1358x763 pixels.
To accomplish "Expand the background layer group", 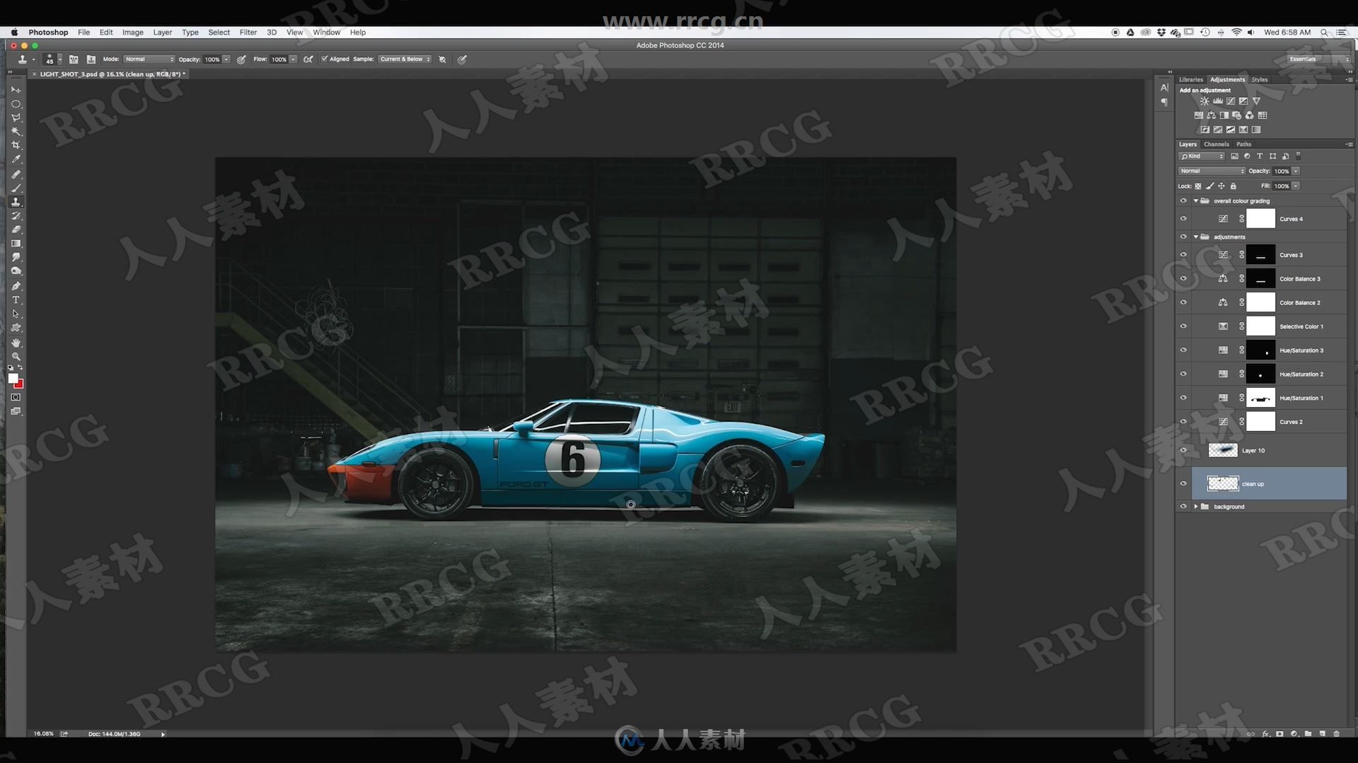I will [x=1196, y=507].
